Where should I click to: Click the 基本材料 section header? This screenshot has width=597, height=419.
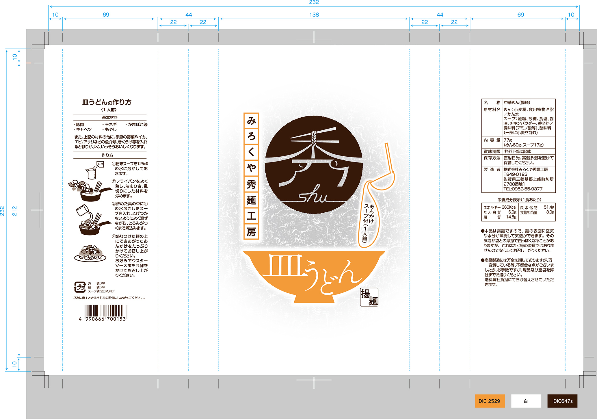click(x=110, y=118)
